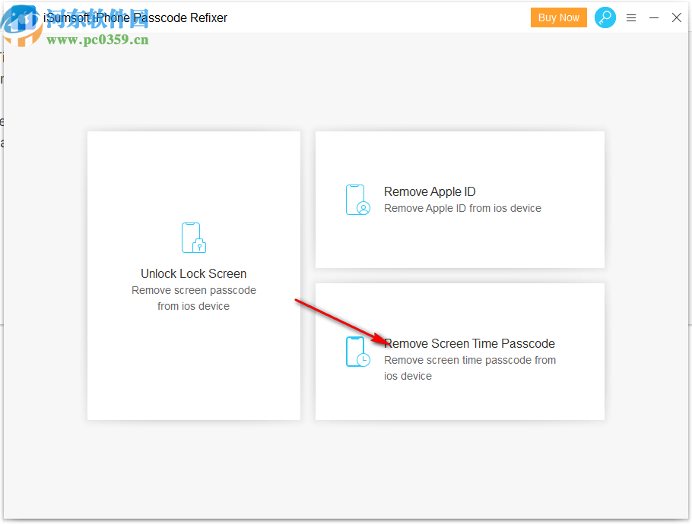The height and width of the screenshot is (524, 692).
Task: Click the Remove Screen Time Passcode heading
Action: (470, 343)
